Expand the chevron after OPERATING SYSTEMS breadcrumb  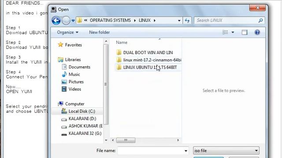135,21
